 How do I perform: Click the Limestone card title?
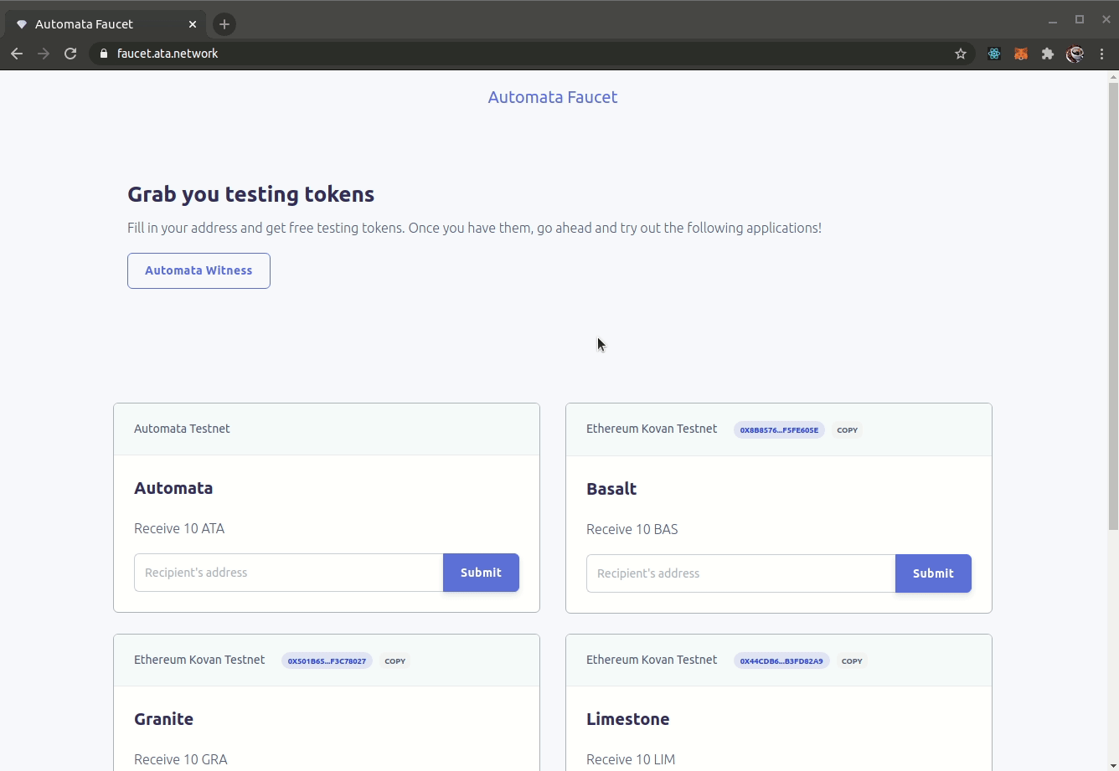click(x=628, y=719)
